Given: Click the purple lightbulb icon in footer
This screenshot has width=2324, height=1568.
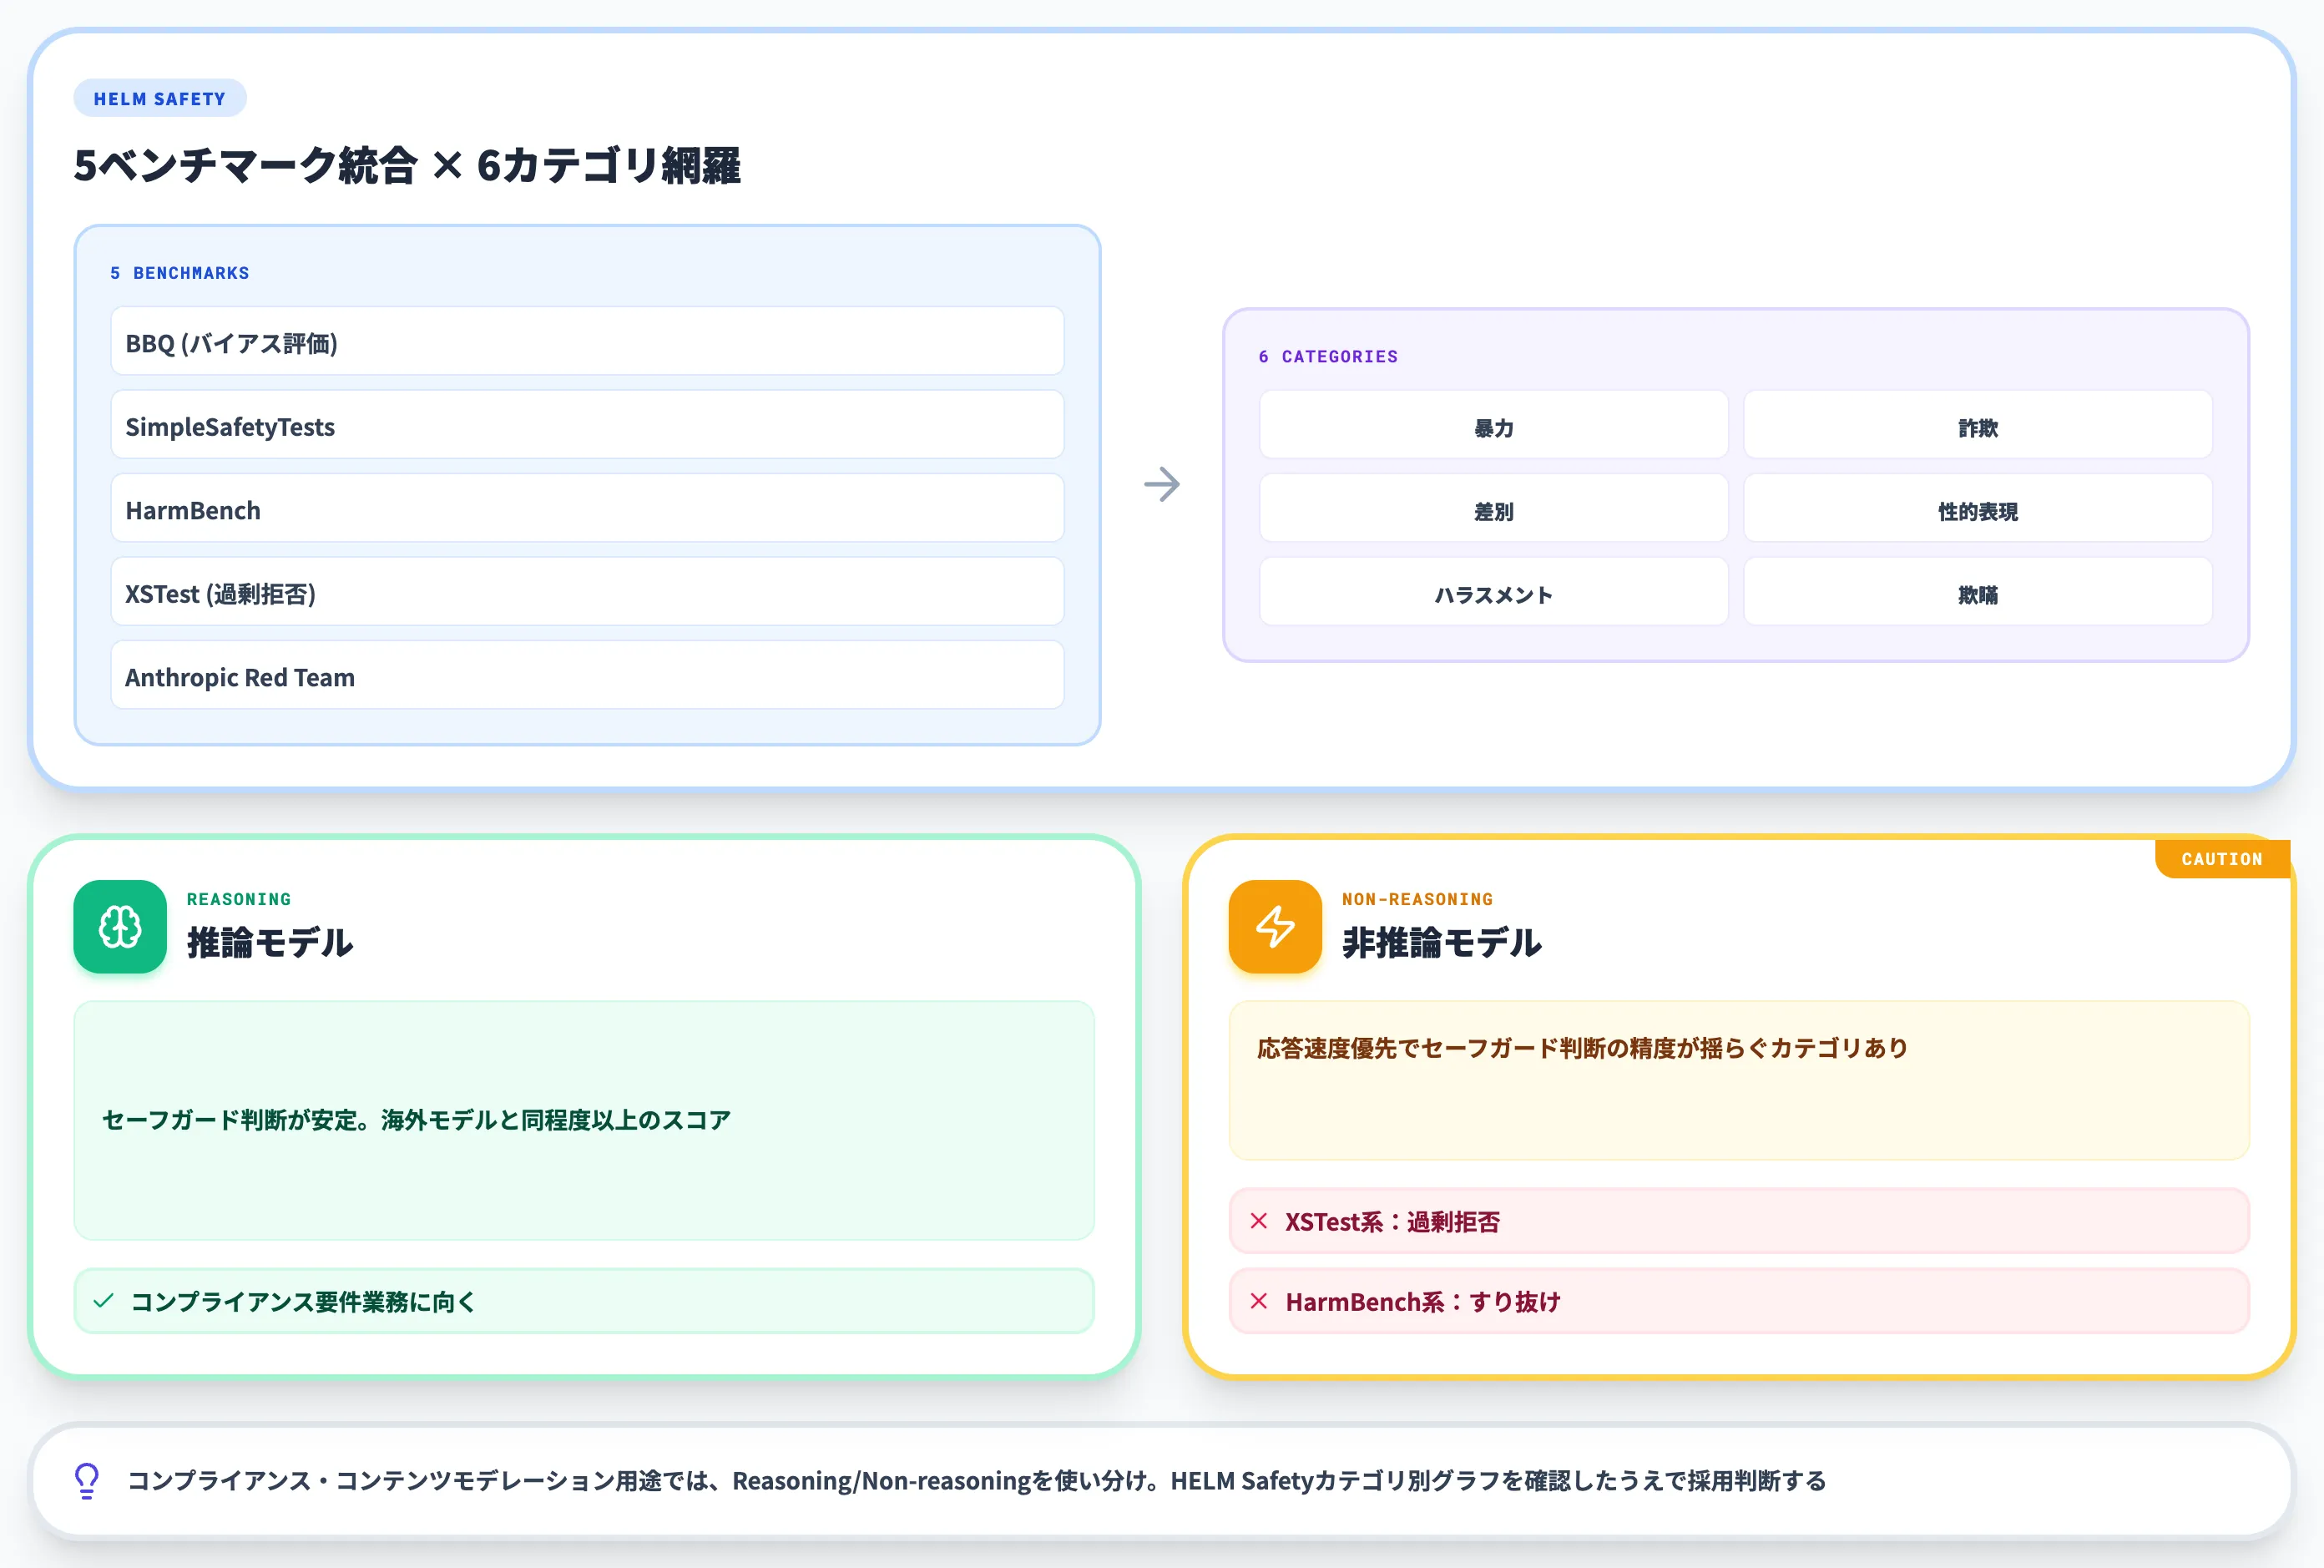Looking at the screenshot, I should [x=87, y=1481].
